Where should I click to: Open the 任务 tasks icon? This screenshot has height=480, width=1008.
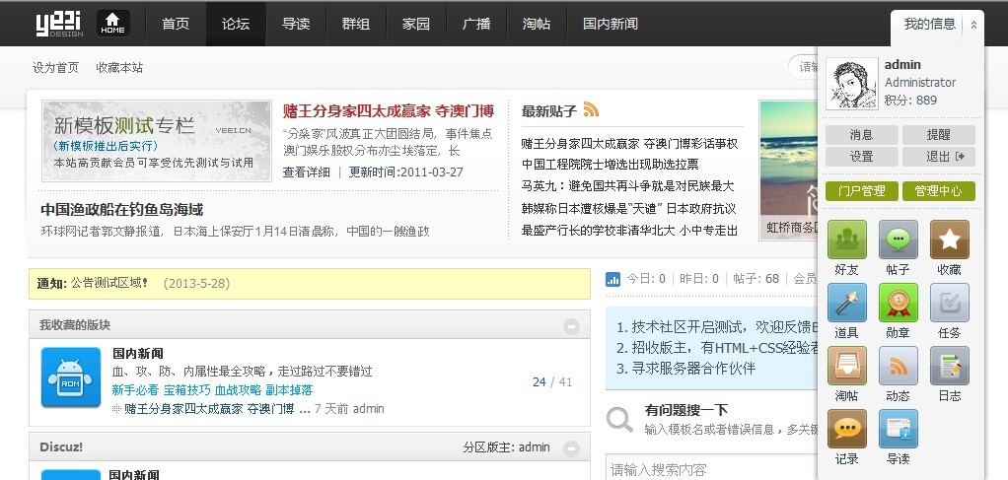pyautogui.click(x=950, y=303)
